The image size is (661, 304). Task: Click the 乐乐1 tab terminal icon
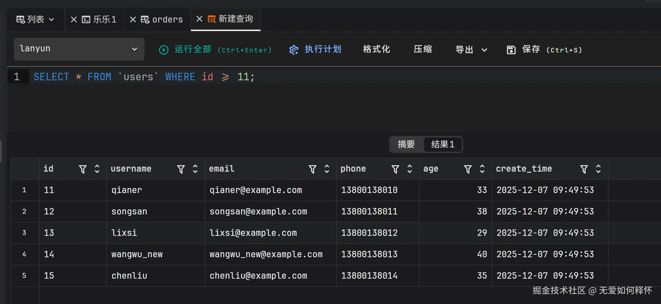[86, 20]
